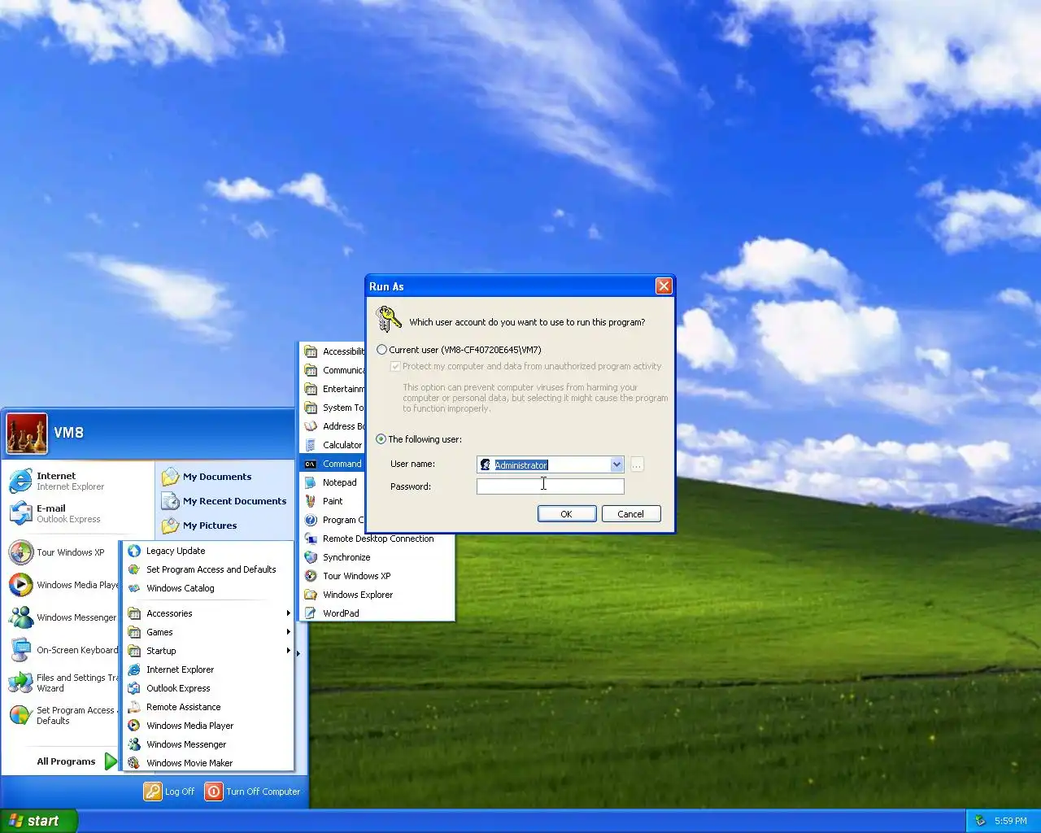
Task: Click the Remote Desktop Connection icon
Action: 311,539
